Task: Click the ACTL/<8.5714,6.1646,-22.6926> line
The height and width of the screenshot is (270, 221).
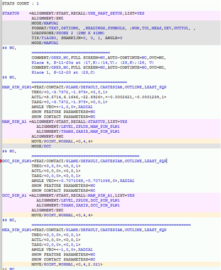Action: tap(99, 97)
